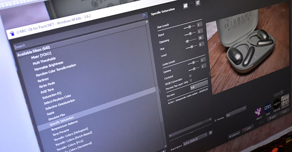Click the randomize parameters icon beside copy icon

point(191,5)
